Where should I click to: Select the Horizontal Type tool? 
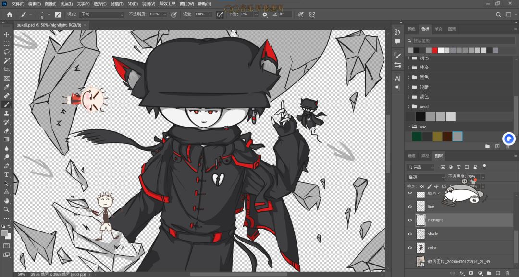coord(6,174)
